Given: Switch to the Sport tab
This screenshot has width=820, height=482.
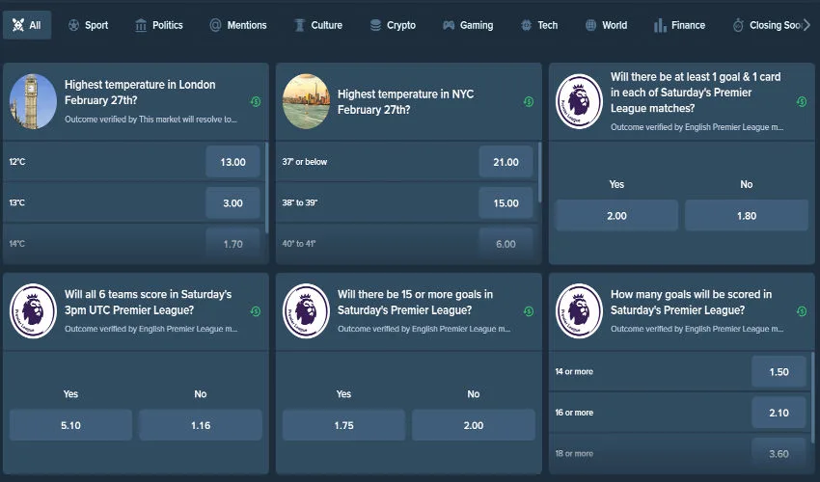Looking at the screenshot, I should [88, 25].
